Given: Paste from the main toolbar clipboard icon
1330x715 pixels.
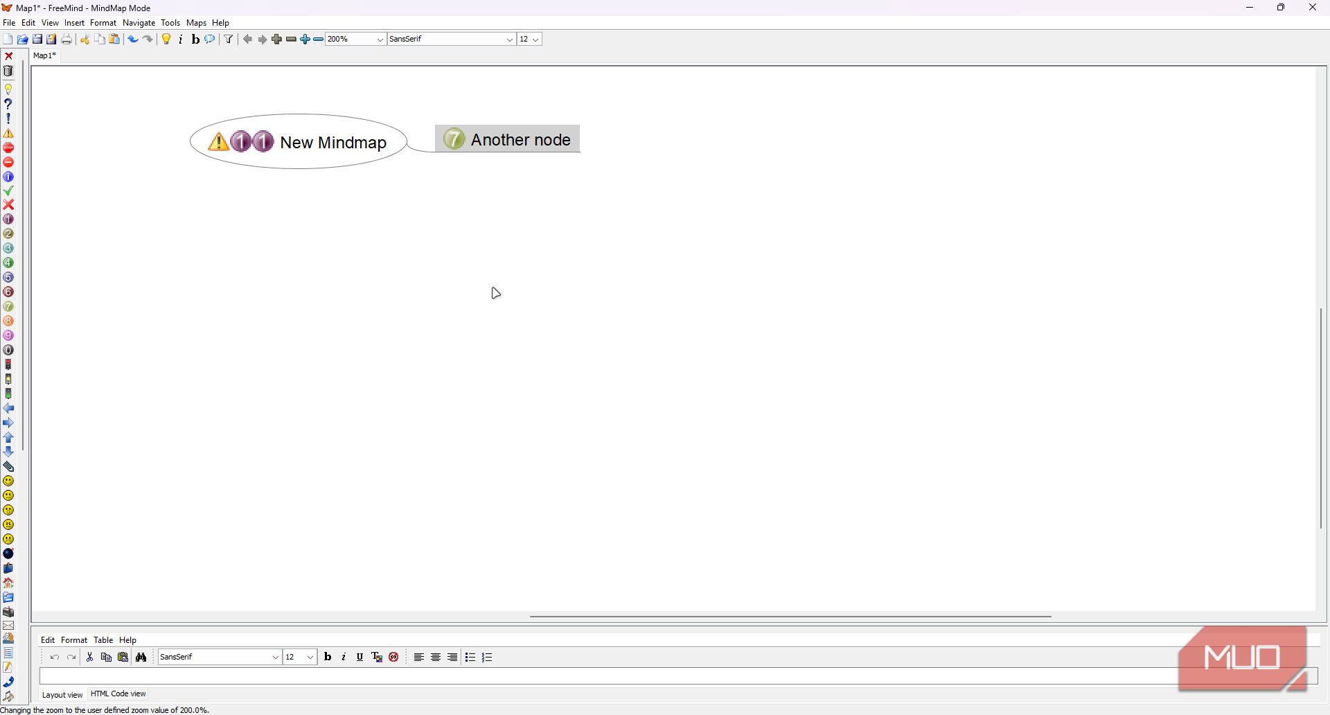Looking at the screenshot, I should (x=115, y=39).
